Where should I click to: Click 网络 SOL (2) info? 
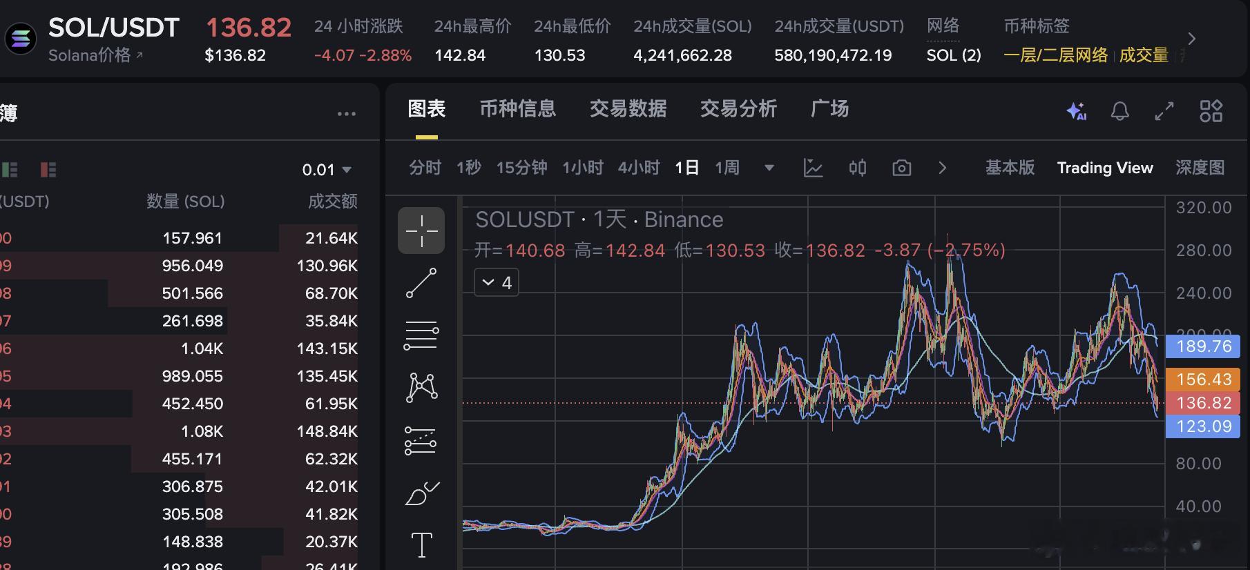tap(954, 55)
